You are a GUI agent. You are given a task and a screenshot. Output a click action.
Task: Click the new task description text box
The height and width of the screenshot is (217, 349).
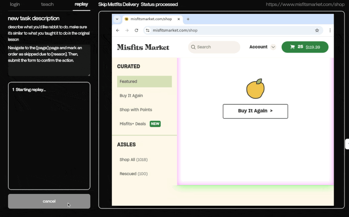pyautogui.click(x=49, y=60)
